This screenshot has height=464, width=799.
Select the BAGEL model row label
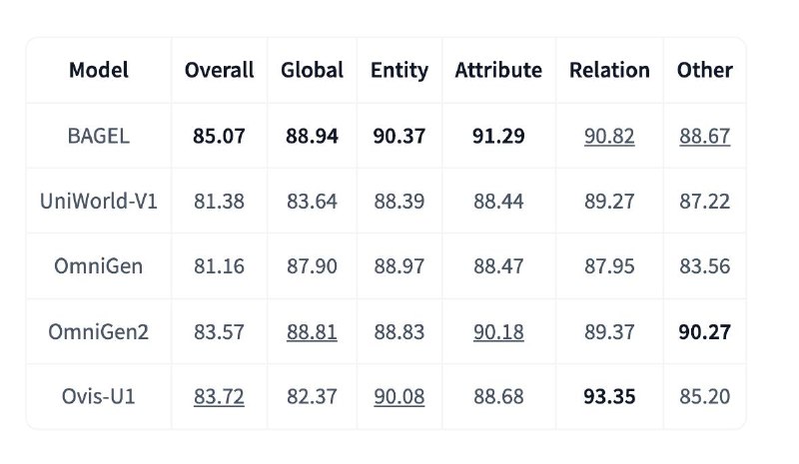tap(98, 136)
